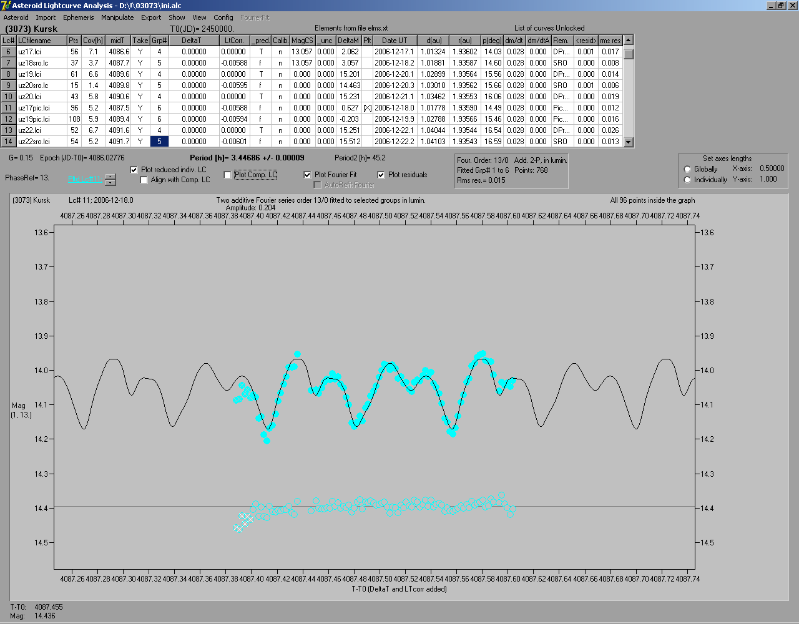This screenshot has width=799, height=624.
Task: Click the Period2 [h]= 45.2 text
Action: (360, 158)
